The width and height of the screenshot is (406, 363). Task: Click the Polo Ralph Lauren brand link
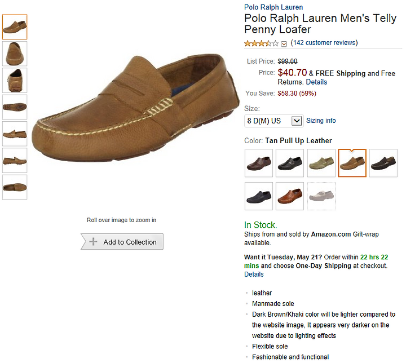pos(273,7)
